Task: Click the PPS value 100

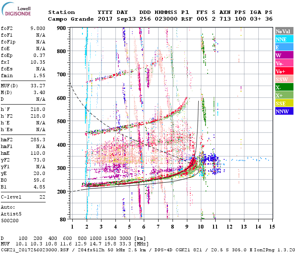Action: tap(240, 19)
